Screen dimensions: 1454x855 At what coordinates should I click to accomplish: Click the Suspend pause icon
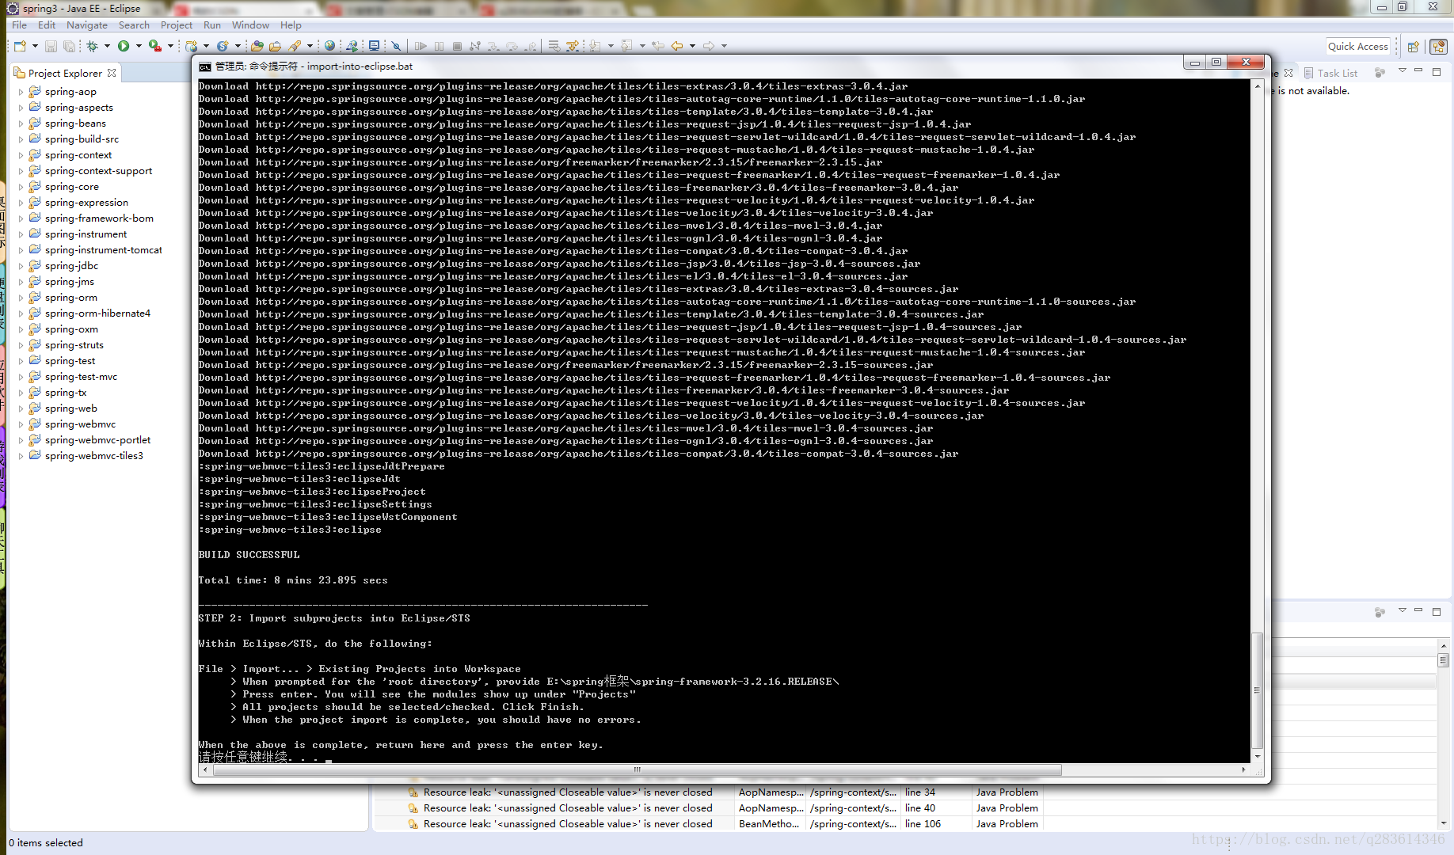coord(439,46)
